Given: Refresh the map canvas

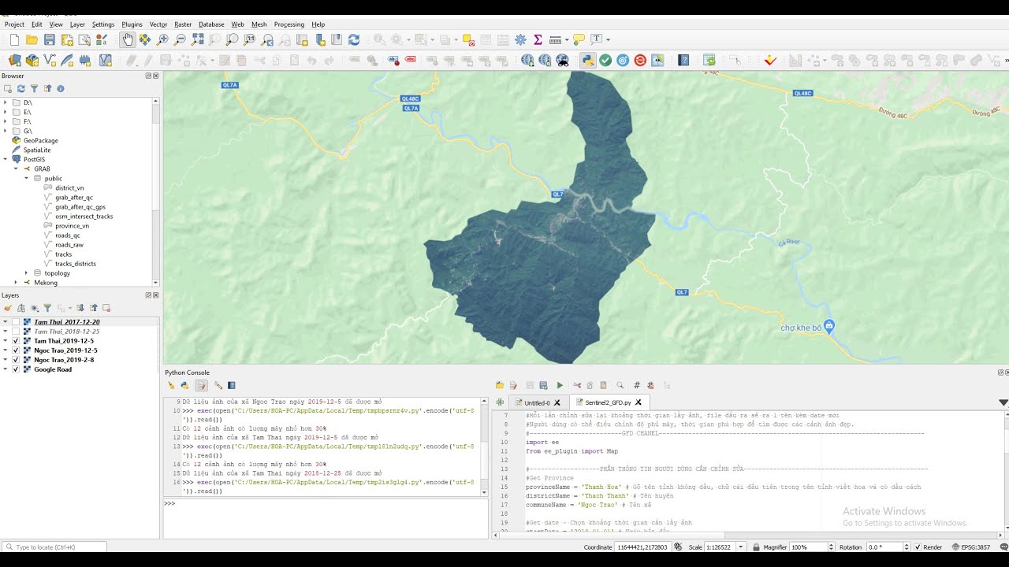Looking at the screenshot, I should click(x=354, y=39).
